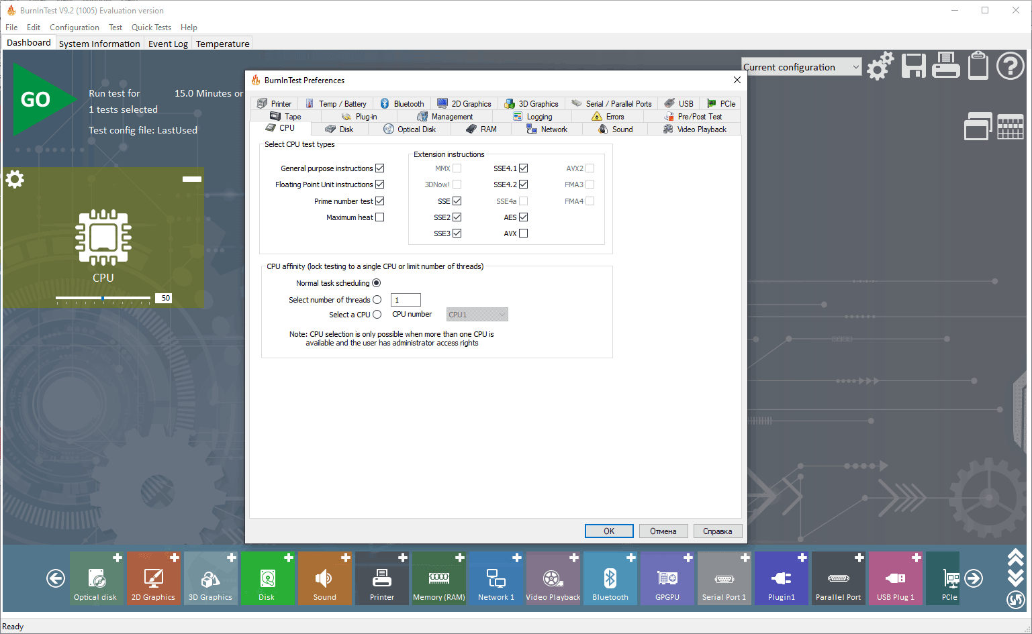1032x634 pixels.
Task: Uncheck General purpose instructions
Action: [380, 168]
